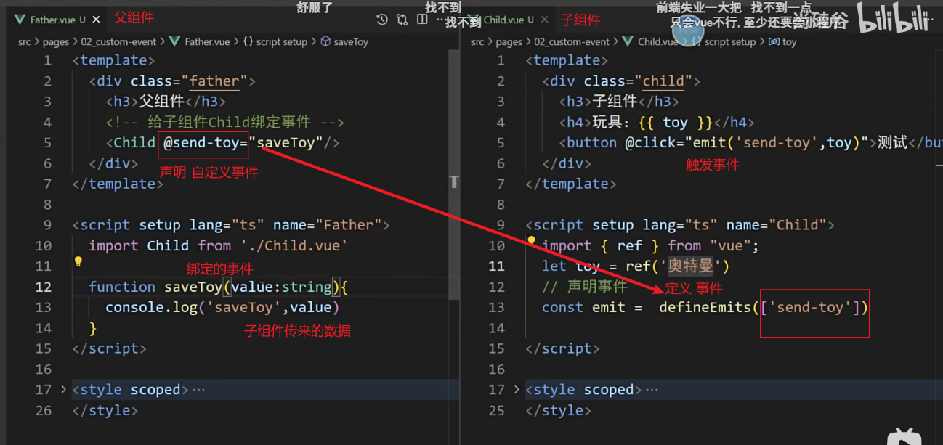The height and width of the screenshot is (445, 943).
Task: Close the Child.vue tab
Action: point(546,20)
